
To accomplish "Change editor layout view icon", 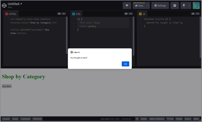I will coord(175,6).
